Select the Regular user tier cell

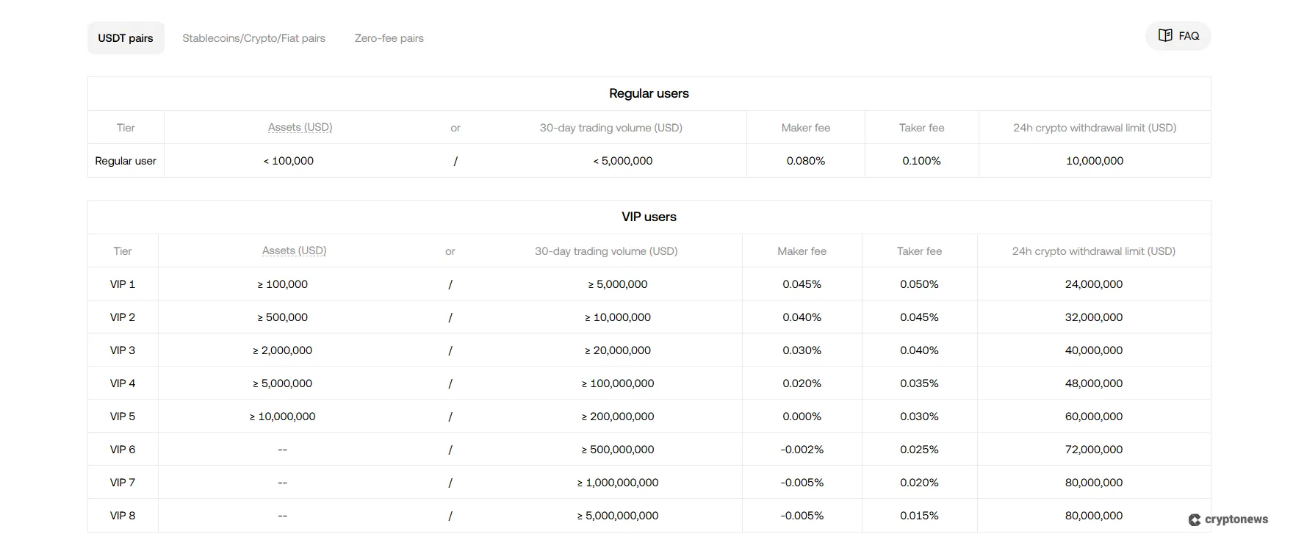tap(126, 161)
